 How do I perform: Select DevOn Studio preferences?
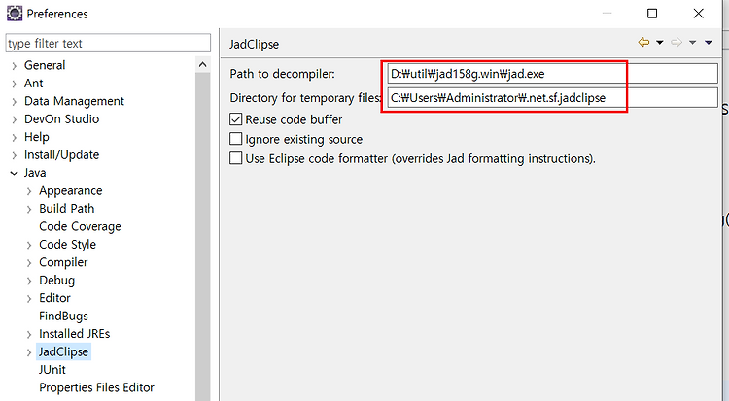coord(61,118)
